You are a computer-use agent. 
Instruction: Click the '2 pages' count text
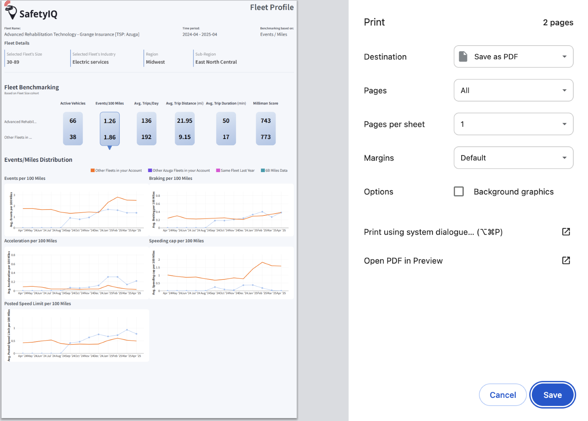[558, 22]
